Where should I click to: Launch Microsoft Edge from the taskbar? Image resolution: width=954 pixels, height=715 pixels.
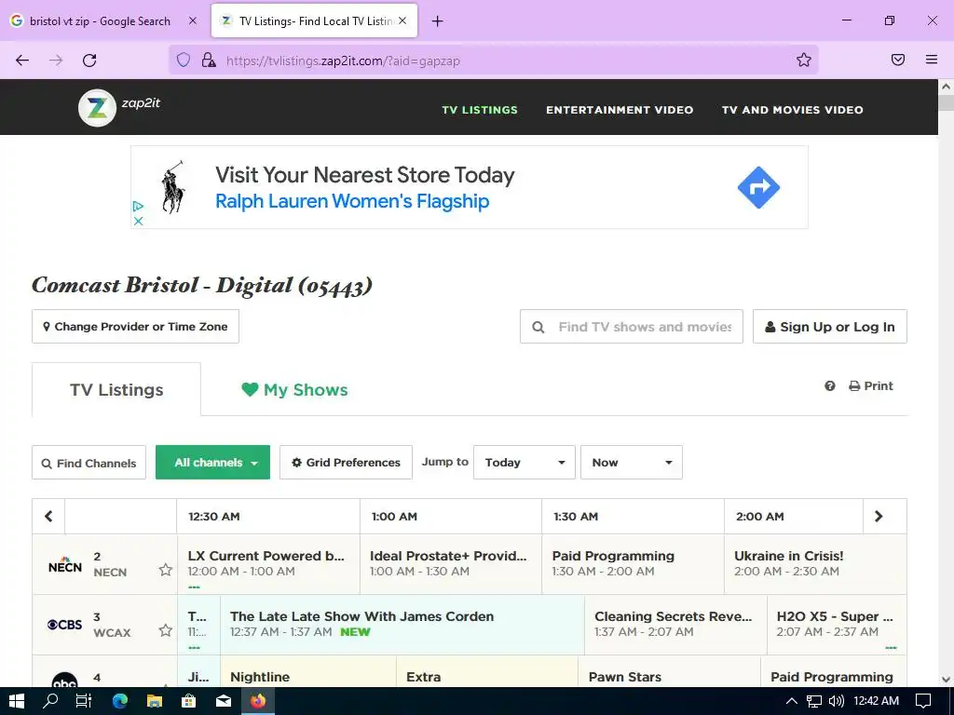coord(120,701)
